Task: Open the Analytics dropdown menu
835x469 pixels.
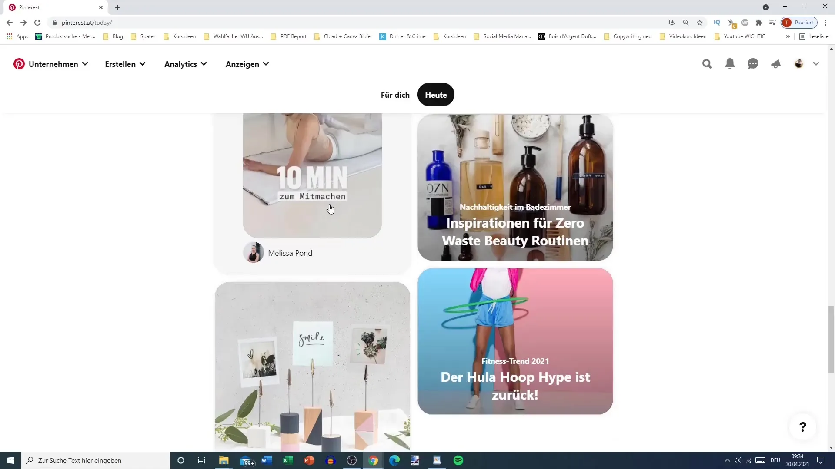Action: (x=186, y=64)
